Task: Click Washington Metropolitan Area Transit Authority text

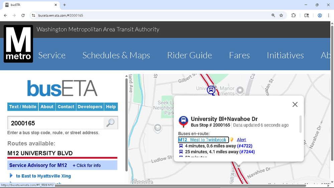Action: [98, 29]
